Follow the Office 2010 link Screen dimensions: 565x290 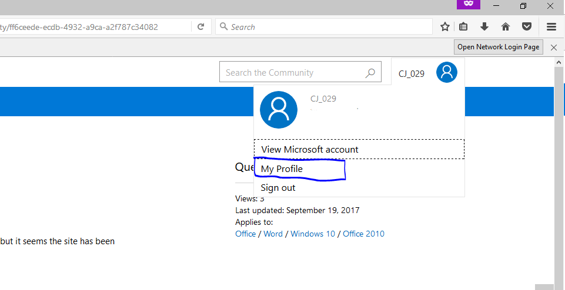coord(363,234)
